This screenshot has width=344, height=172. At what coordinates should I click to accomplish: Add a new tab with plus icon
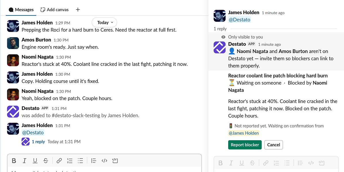(78, 10)
